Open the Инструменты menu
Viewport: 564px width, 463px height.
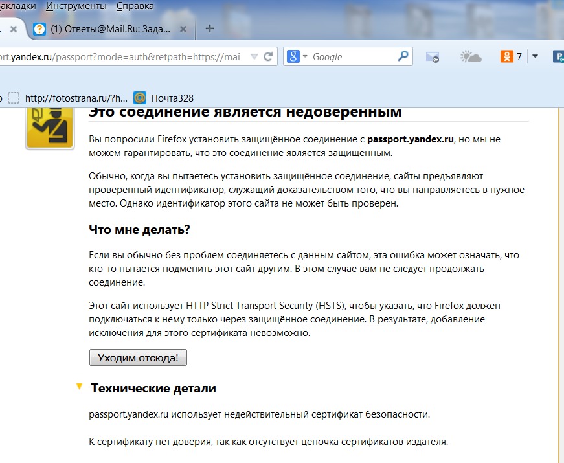coord(76,6)
